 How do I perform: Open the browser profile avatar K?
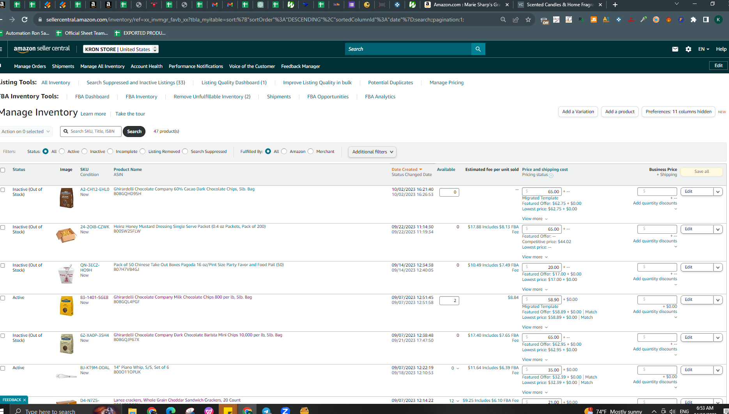(718, 20)
